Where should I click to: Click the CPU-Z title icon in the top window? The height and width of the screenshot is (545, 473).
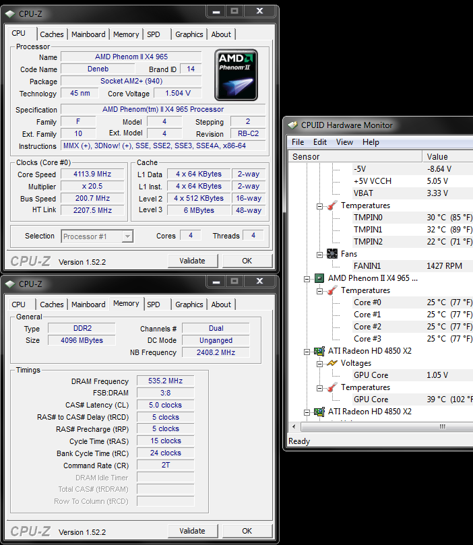click(10, 14)
